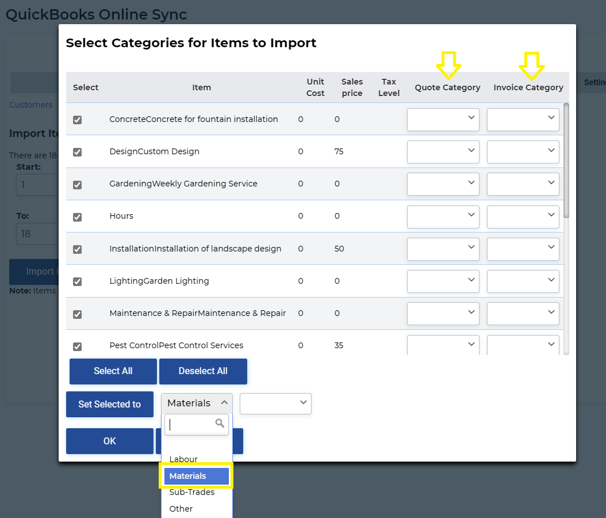This screenshot has width=606, height=518.
Task: Open Quote Category dropdown for Maintenance & Repair
Action: 443,313
